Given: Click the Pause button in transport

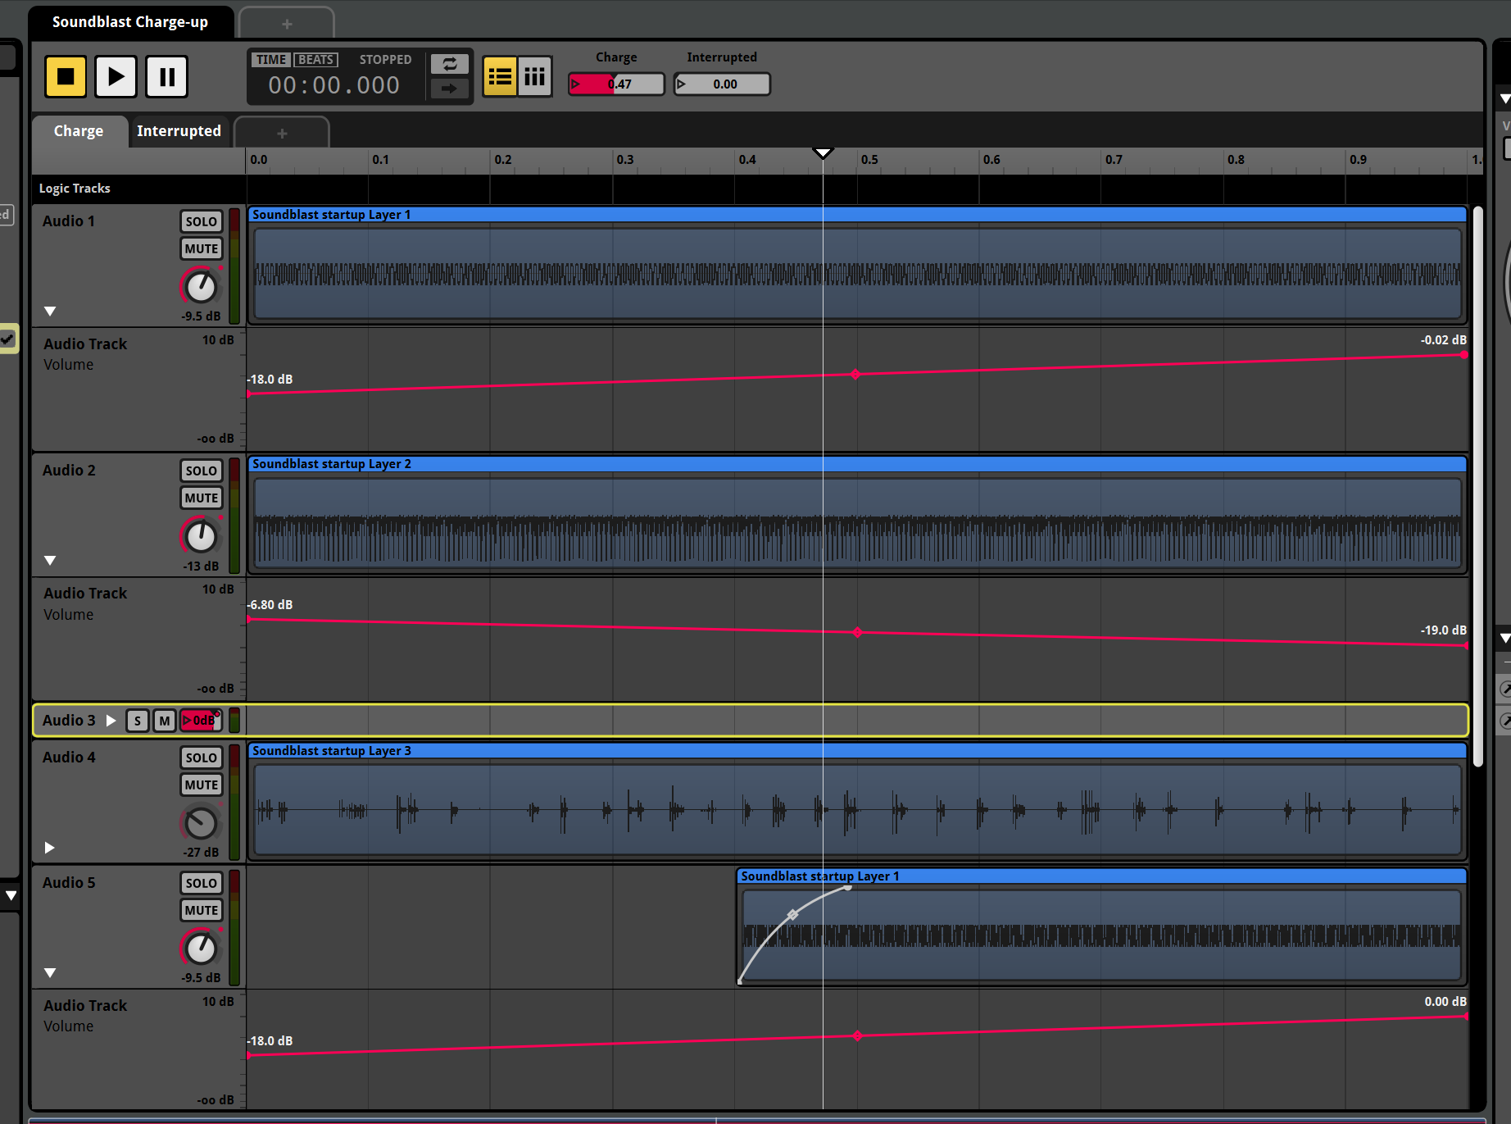Looking at the screenshot, I should [167, 77].
